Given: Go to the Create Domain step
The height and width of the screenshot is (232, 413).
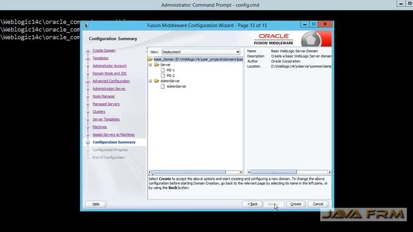Looking at the screenshot, I should (x=104, y=50).
